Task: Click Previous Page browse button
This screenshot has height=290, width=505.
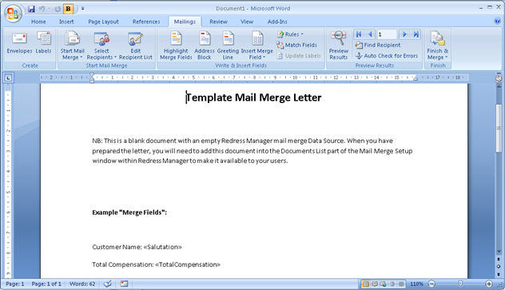Action: pyautogui.click(x=499, y=259)
